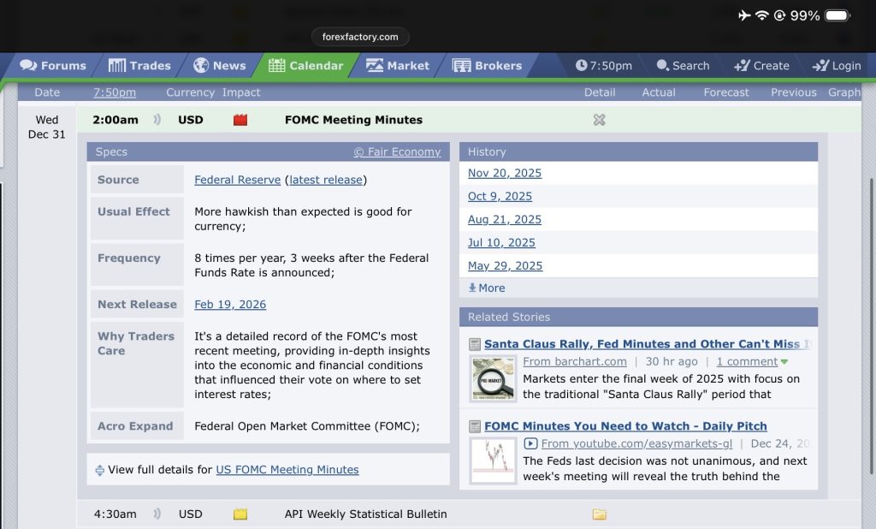Viewport: 876px width, 529px height.
Task: Open the 7:50pm clock menu in navbar
Action: (x=604, y=66)
